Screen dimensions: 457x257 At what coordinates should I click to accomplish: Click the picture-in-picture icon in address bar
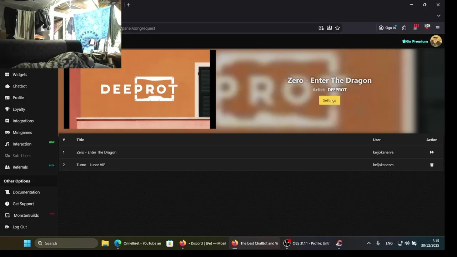(321, 28)
